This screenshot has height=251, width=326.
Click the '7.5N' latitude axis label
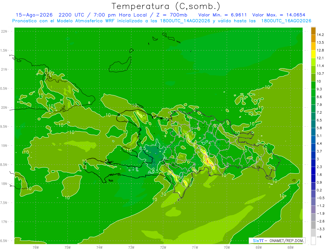click(4, 203)
